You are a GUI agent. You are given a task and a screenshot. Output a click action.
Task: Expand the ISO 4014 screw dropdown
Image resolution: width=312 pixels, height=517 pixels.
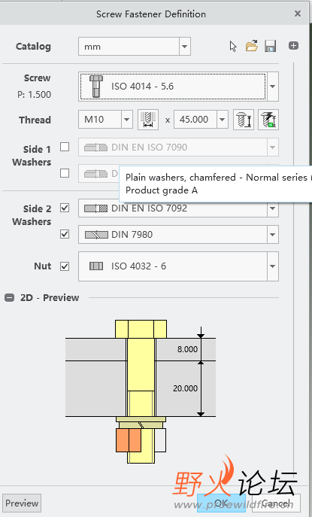pyautogui.click(x=272, y=87)
